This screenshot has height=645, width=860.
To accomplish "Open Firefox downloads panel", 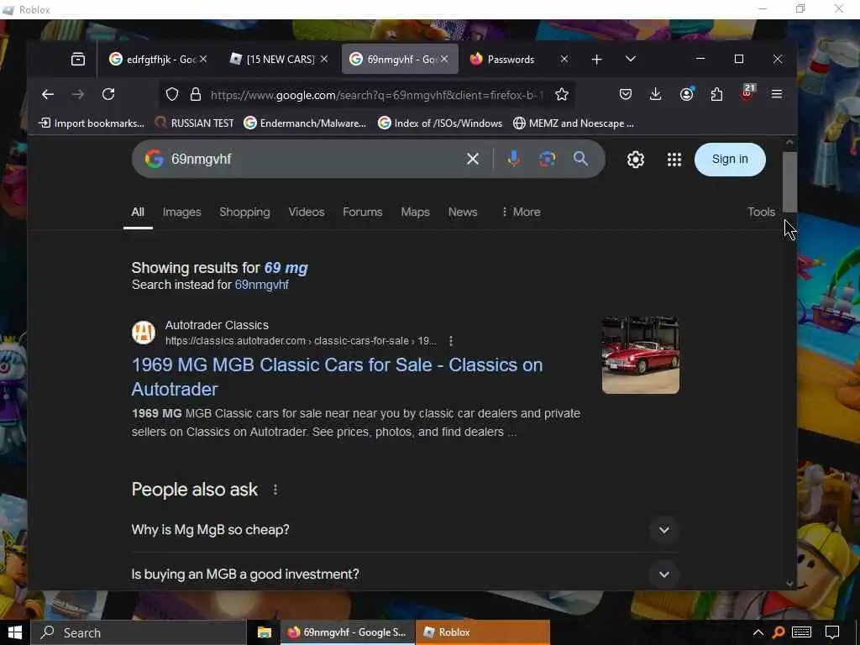I will [655, 94].
